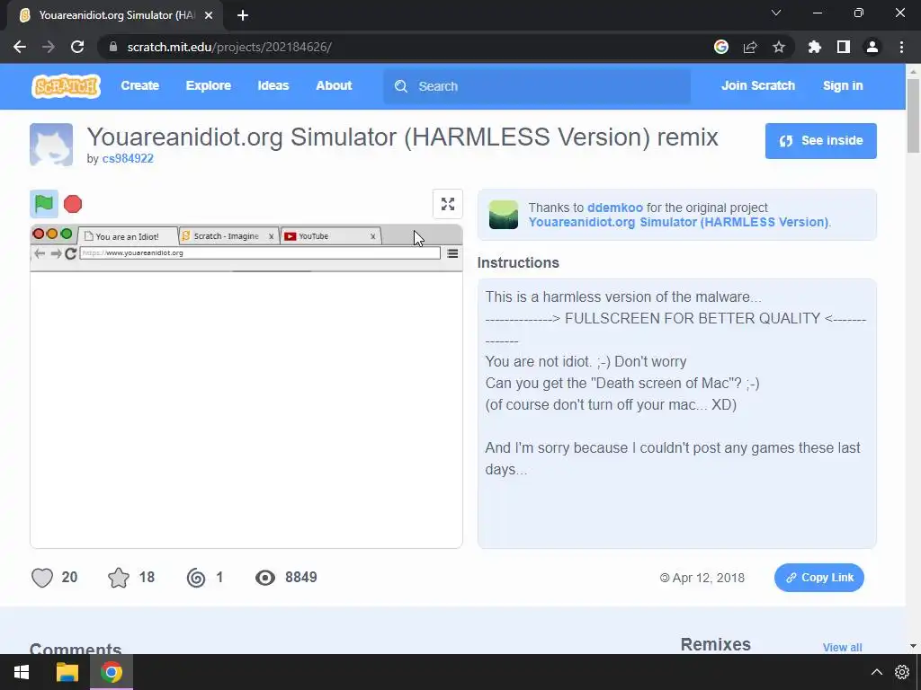Select the You are an Idiot! stage tab
921x690 pixels.
[x=128, y=236]
